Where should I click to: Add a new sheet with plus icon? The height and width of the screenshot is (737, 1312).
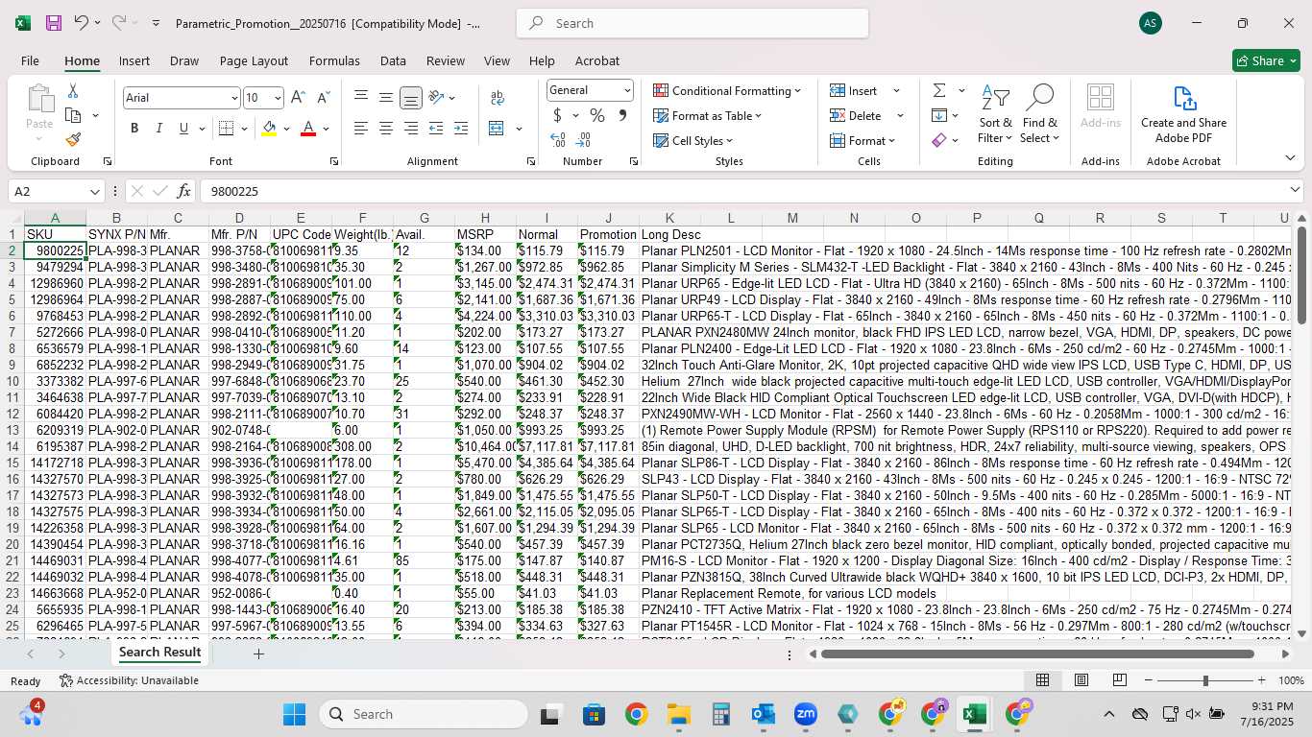[258, 654]
